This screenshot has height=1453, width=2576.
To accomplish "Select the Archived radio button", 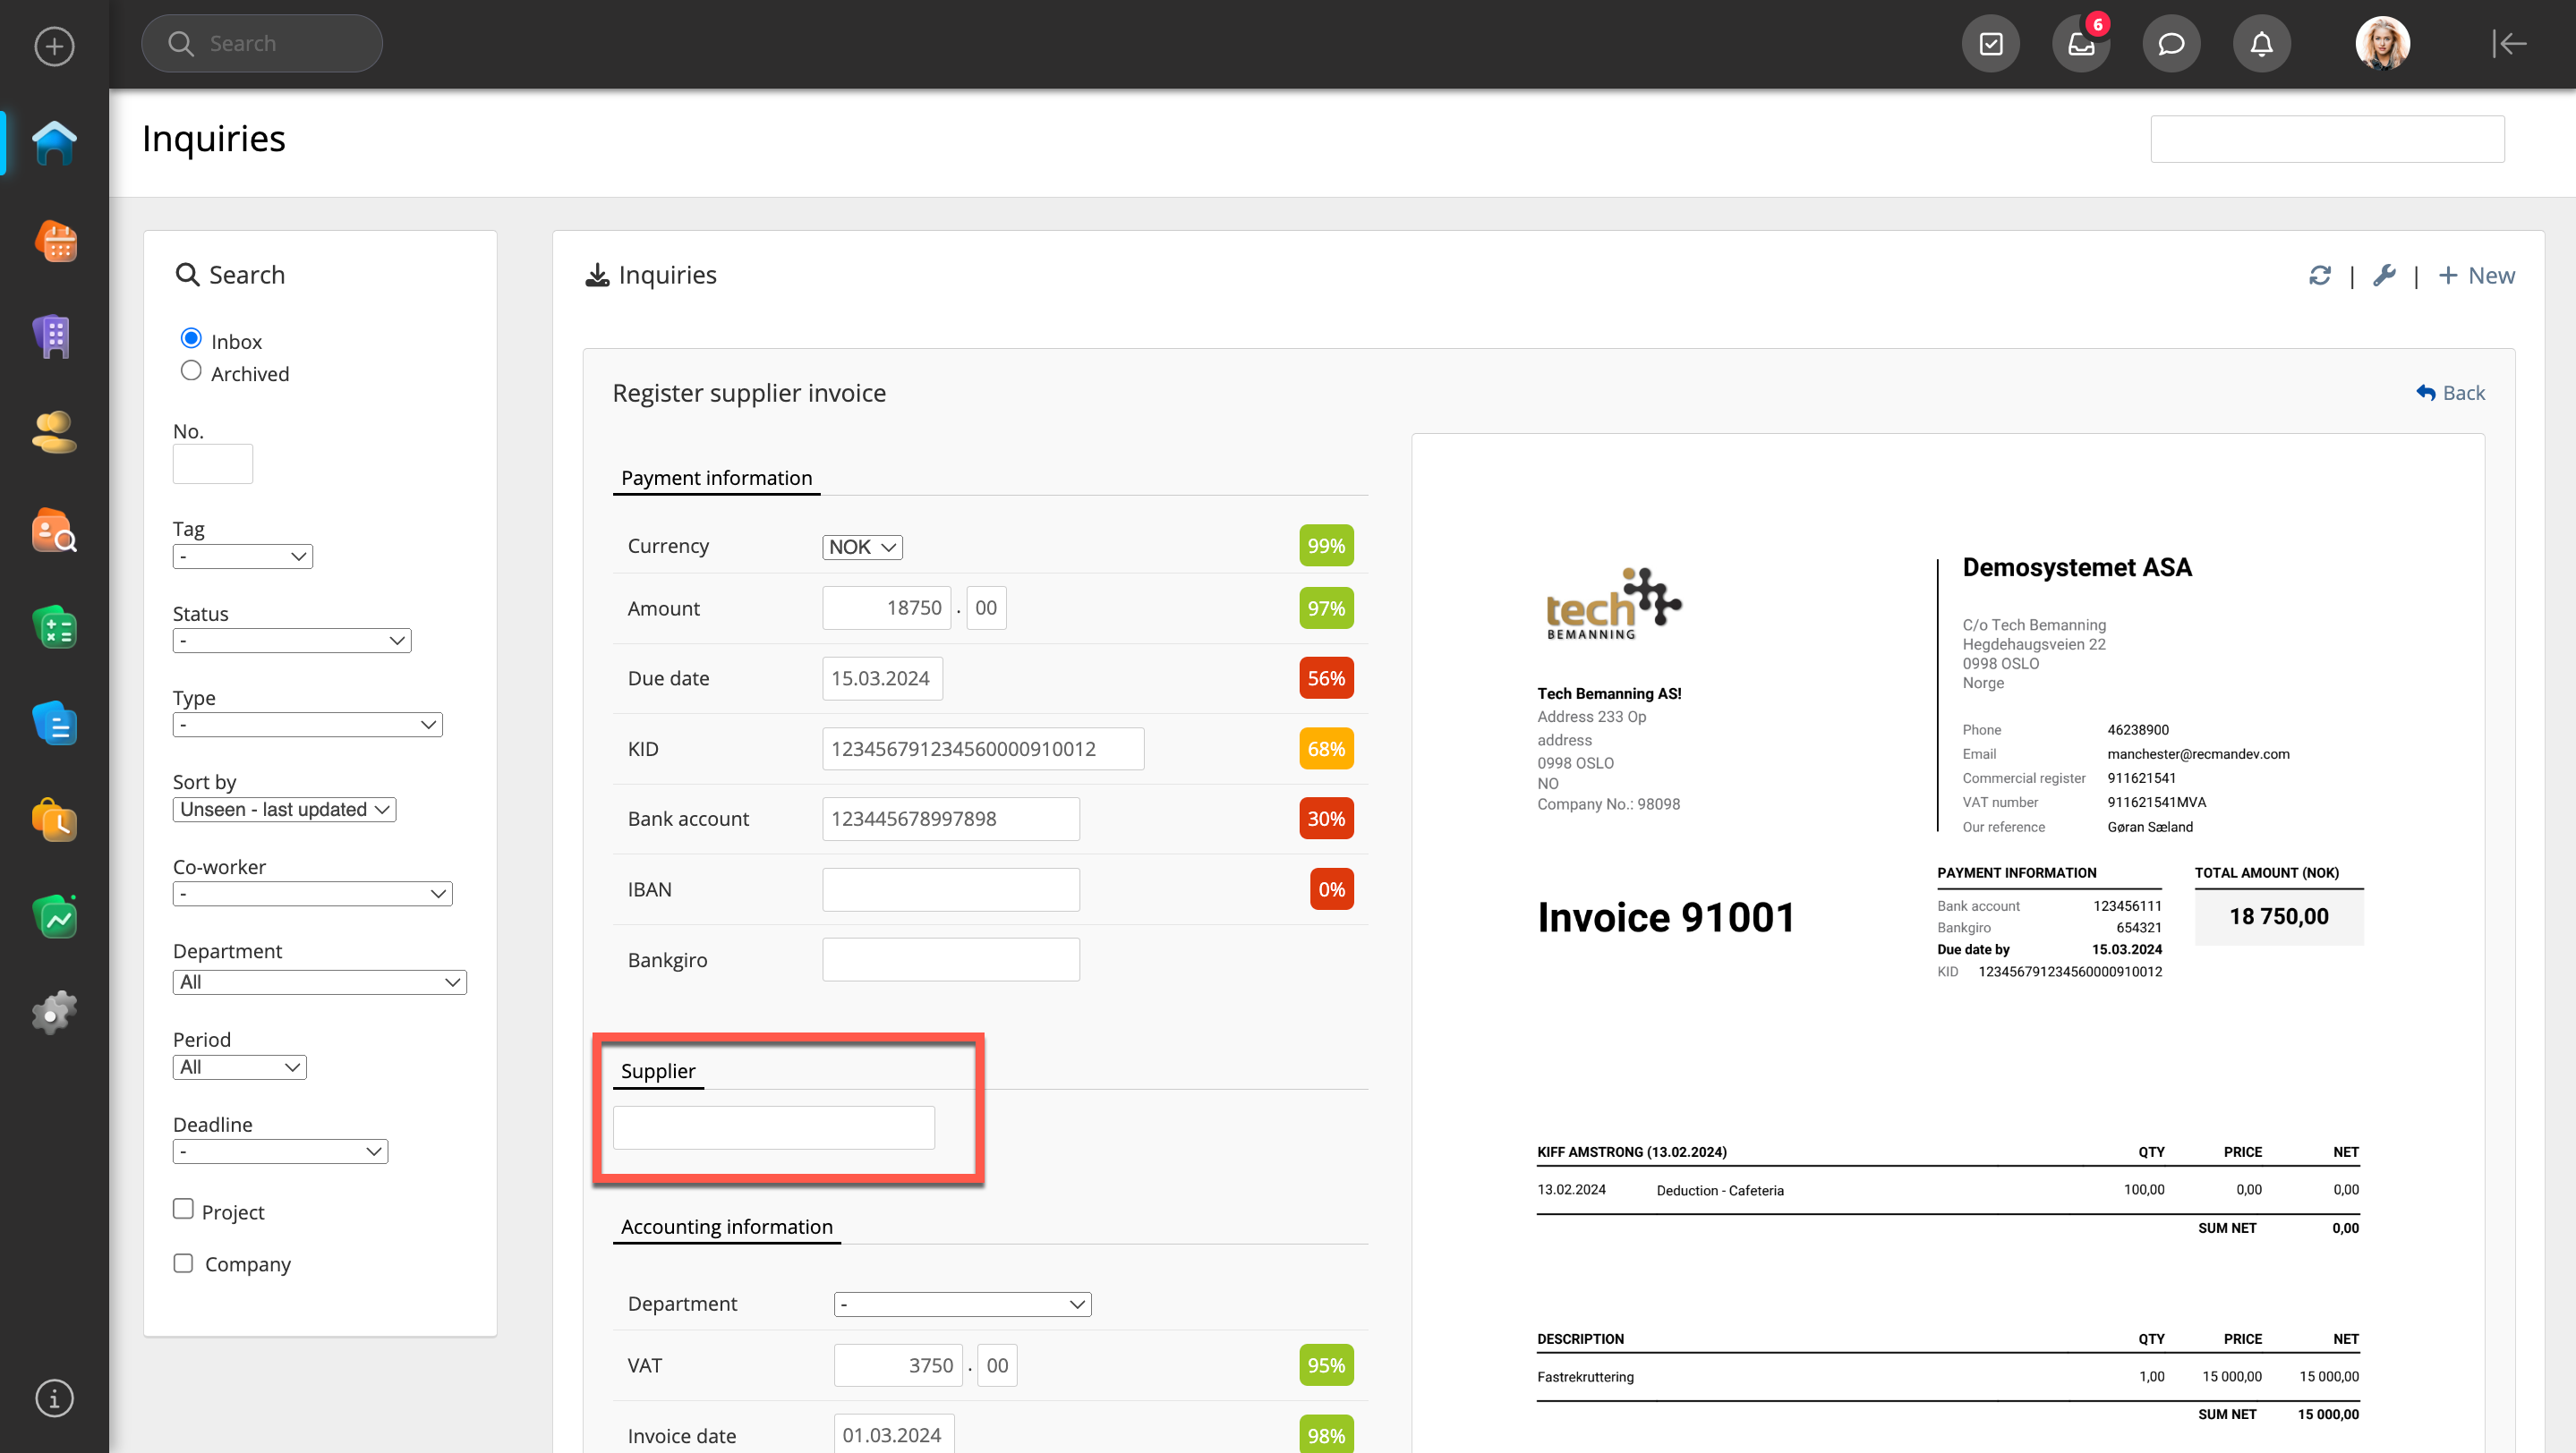I will tap(191, 371).
